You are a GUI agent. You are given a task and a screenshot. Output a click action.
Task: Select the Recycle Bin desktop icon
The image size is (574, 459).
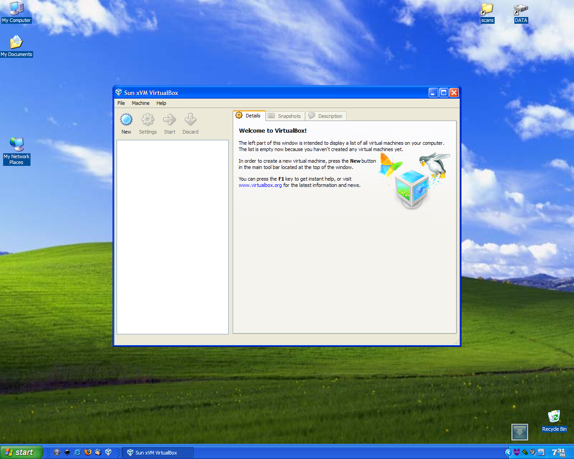(x=554, y=421)
